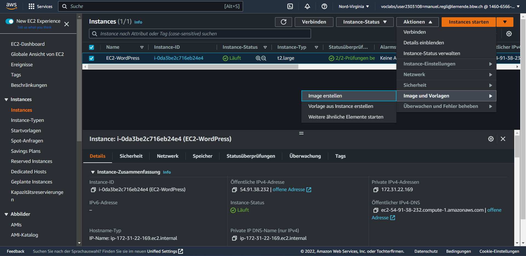
Task: Open the Unified Settings external link
Action: pos(165,251)
